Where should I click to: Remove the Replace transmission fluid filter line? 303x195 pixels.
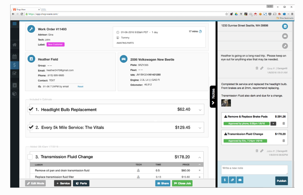pyautogui.click(x=200, y=177)
